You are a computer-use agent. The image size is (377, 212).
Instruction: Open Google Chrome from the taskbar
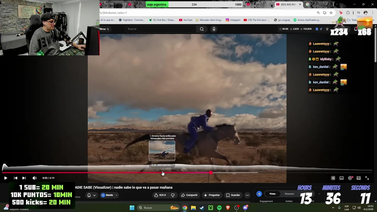click(185, 208)
